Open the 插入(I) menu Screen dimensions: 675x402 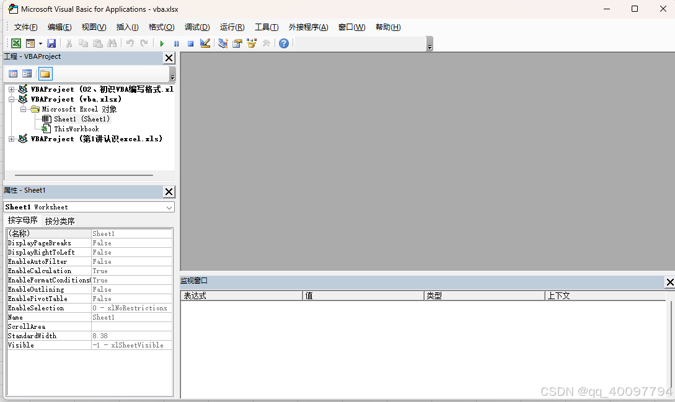(x=128, y=27)
